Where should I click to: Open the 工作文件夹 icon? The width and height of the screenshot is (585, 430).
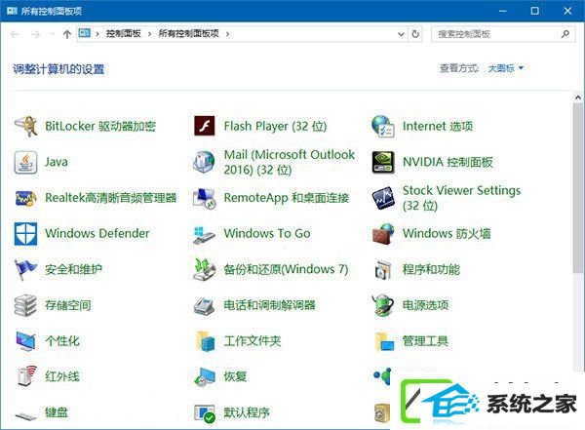point(205,341)
